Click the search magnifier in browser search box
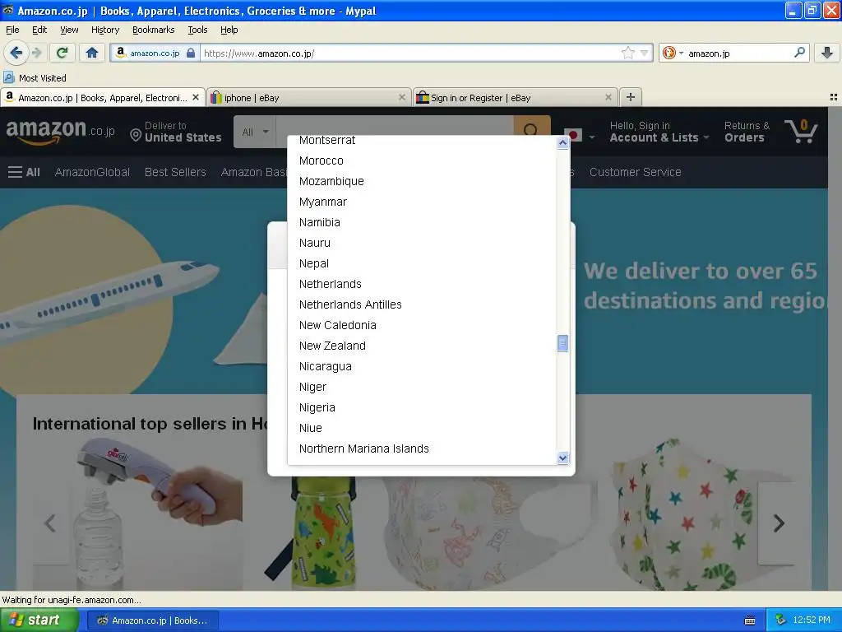The height and width of the screenshot is (632, 842). (x=799, y=53)
